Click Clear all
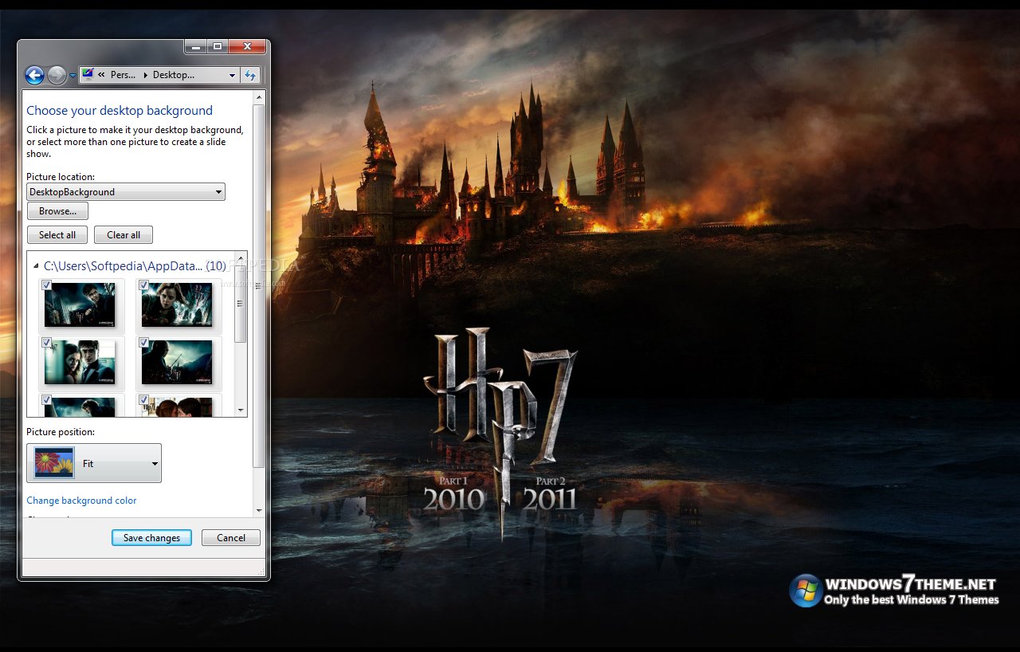The image size is (1020, 652). tap(124, 235)
